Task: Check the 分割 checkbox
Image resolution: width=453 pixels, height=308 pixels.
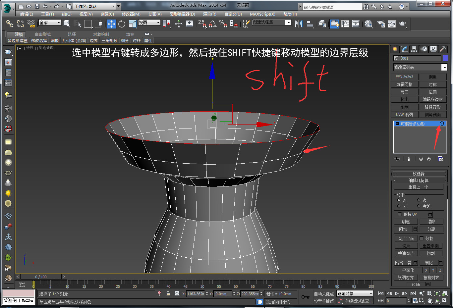Action: pyautogui.click(x=422, y=238)
